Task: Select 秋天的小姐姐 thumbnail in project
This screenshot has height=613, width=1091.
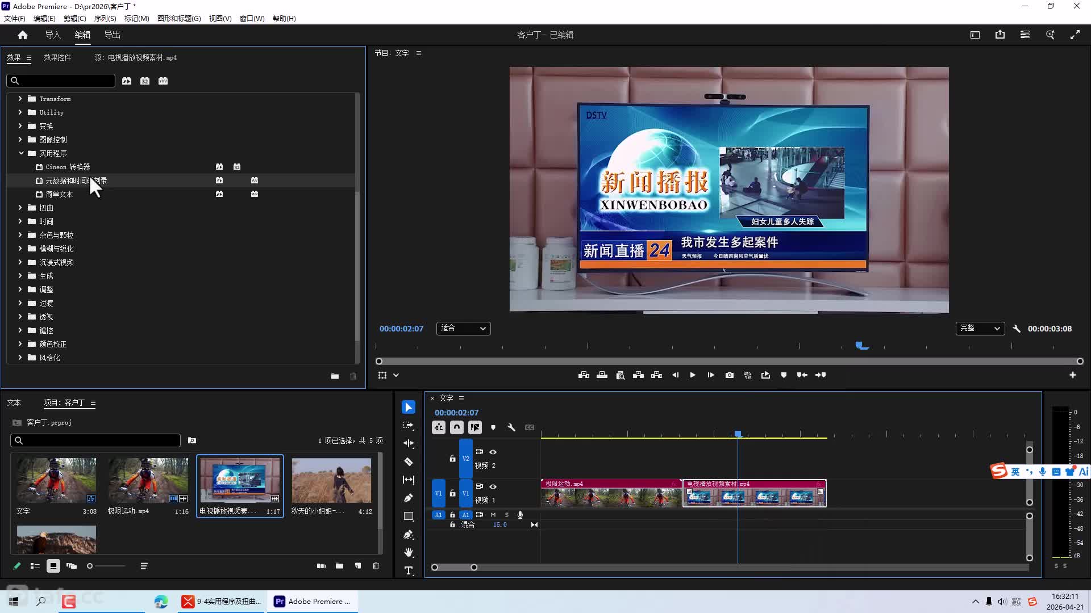Action: point(331,480)
